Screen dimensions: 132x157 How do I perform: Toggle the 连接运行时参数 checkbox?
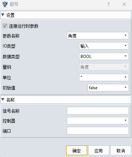click(5, 26)
